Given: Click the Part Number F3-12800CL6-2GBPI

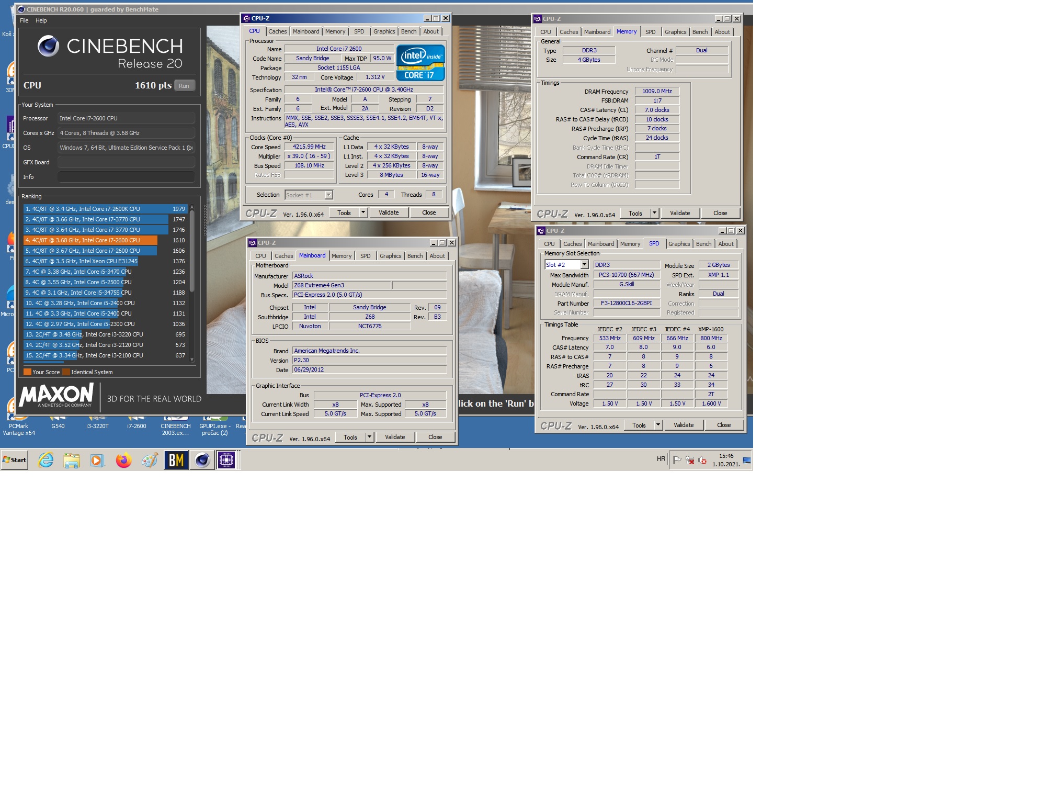Looking at the screenshot, I should tap(627, 303).
